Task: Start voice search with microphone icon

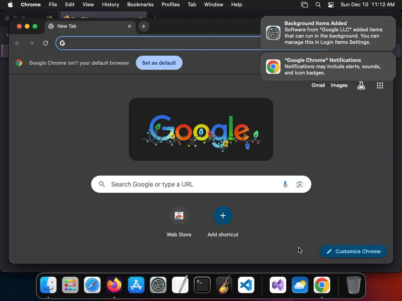Action: point(285,184)
